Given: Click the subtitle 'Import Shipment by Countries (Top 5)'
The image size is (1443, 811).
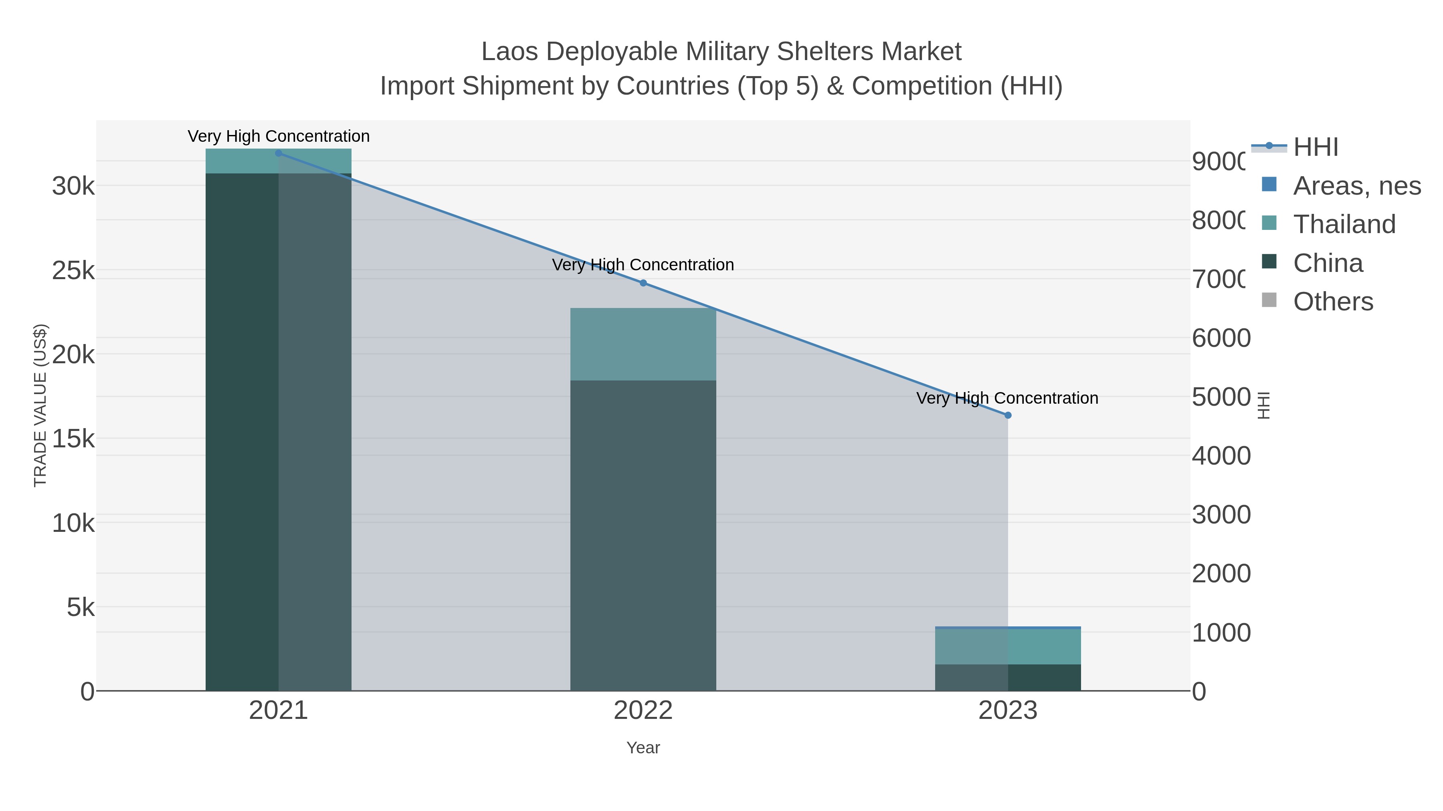Looking at the screenshot, I should (599, 86).
